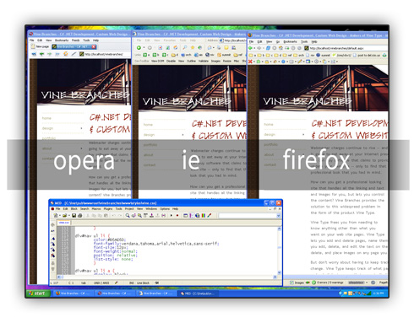Image resolution: width=414 pixels, height=323 pixels.
Task: Open the Search menu in MED editor
Action: 84,209
